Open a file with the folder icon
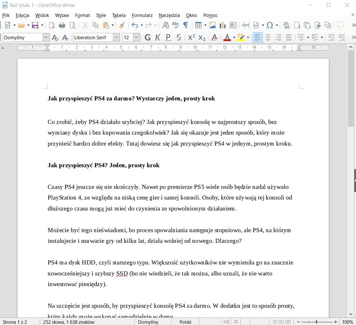Viewport: 356px width, 325px height. [x=21, y=25]
